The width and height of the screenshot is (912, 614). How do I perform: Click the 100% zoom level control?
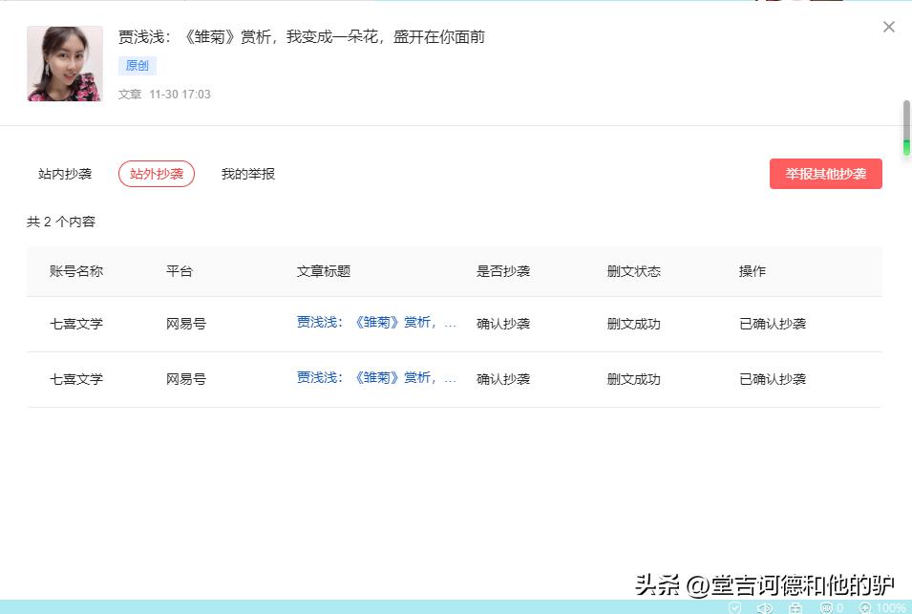(x=886, y=607)
